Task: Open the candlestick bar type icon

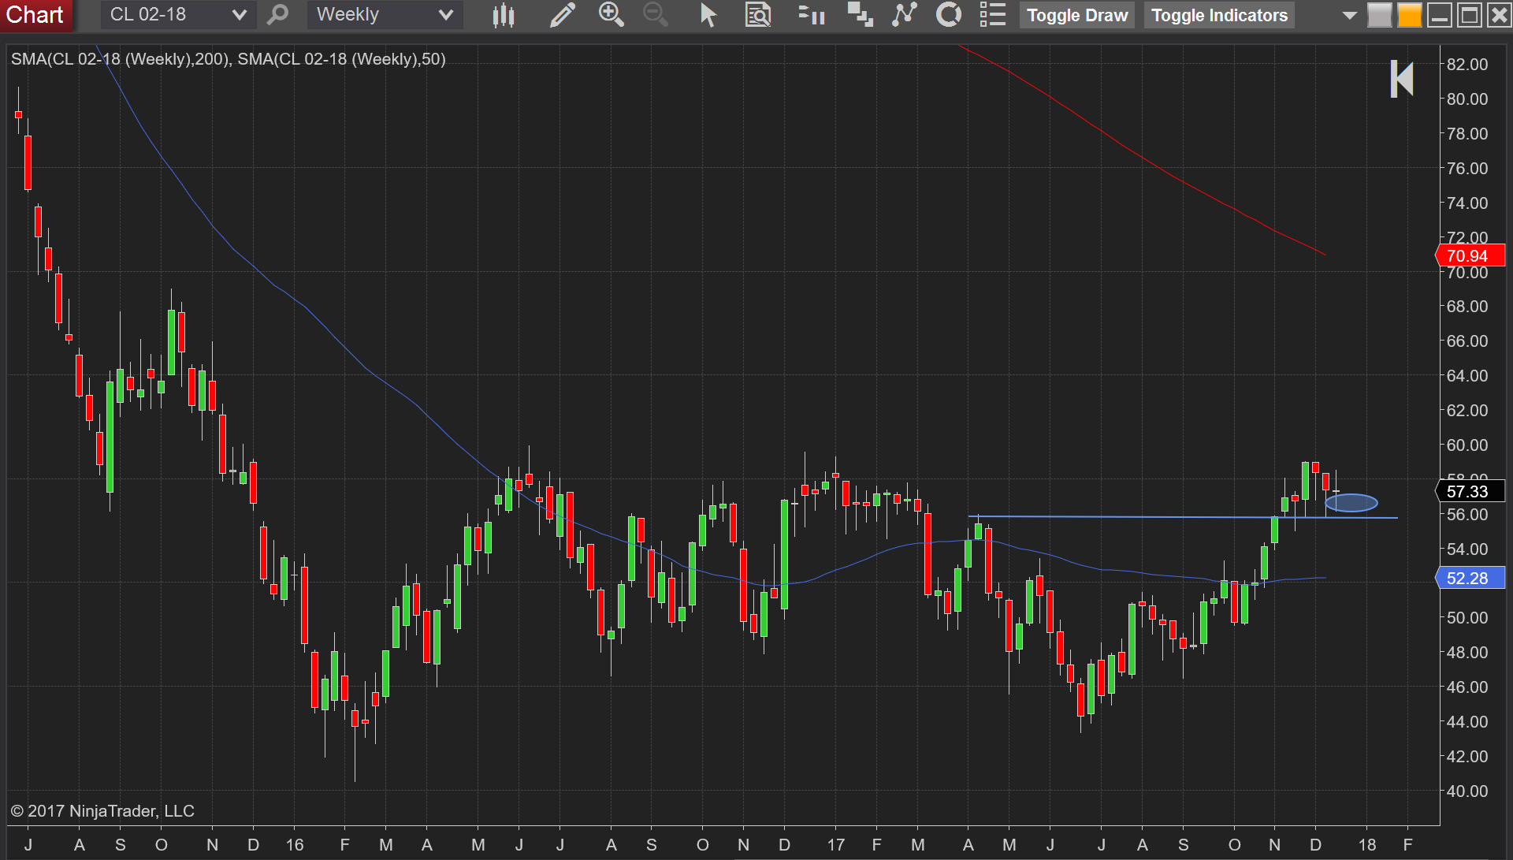Action: click(x=503, y=15)
